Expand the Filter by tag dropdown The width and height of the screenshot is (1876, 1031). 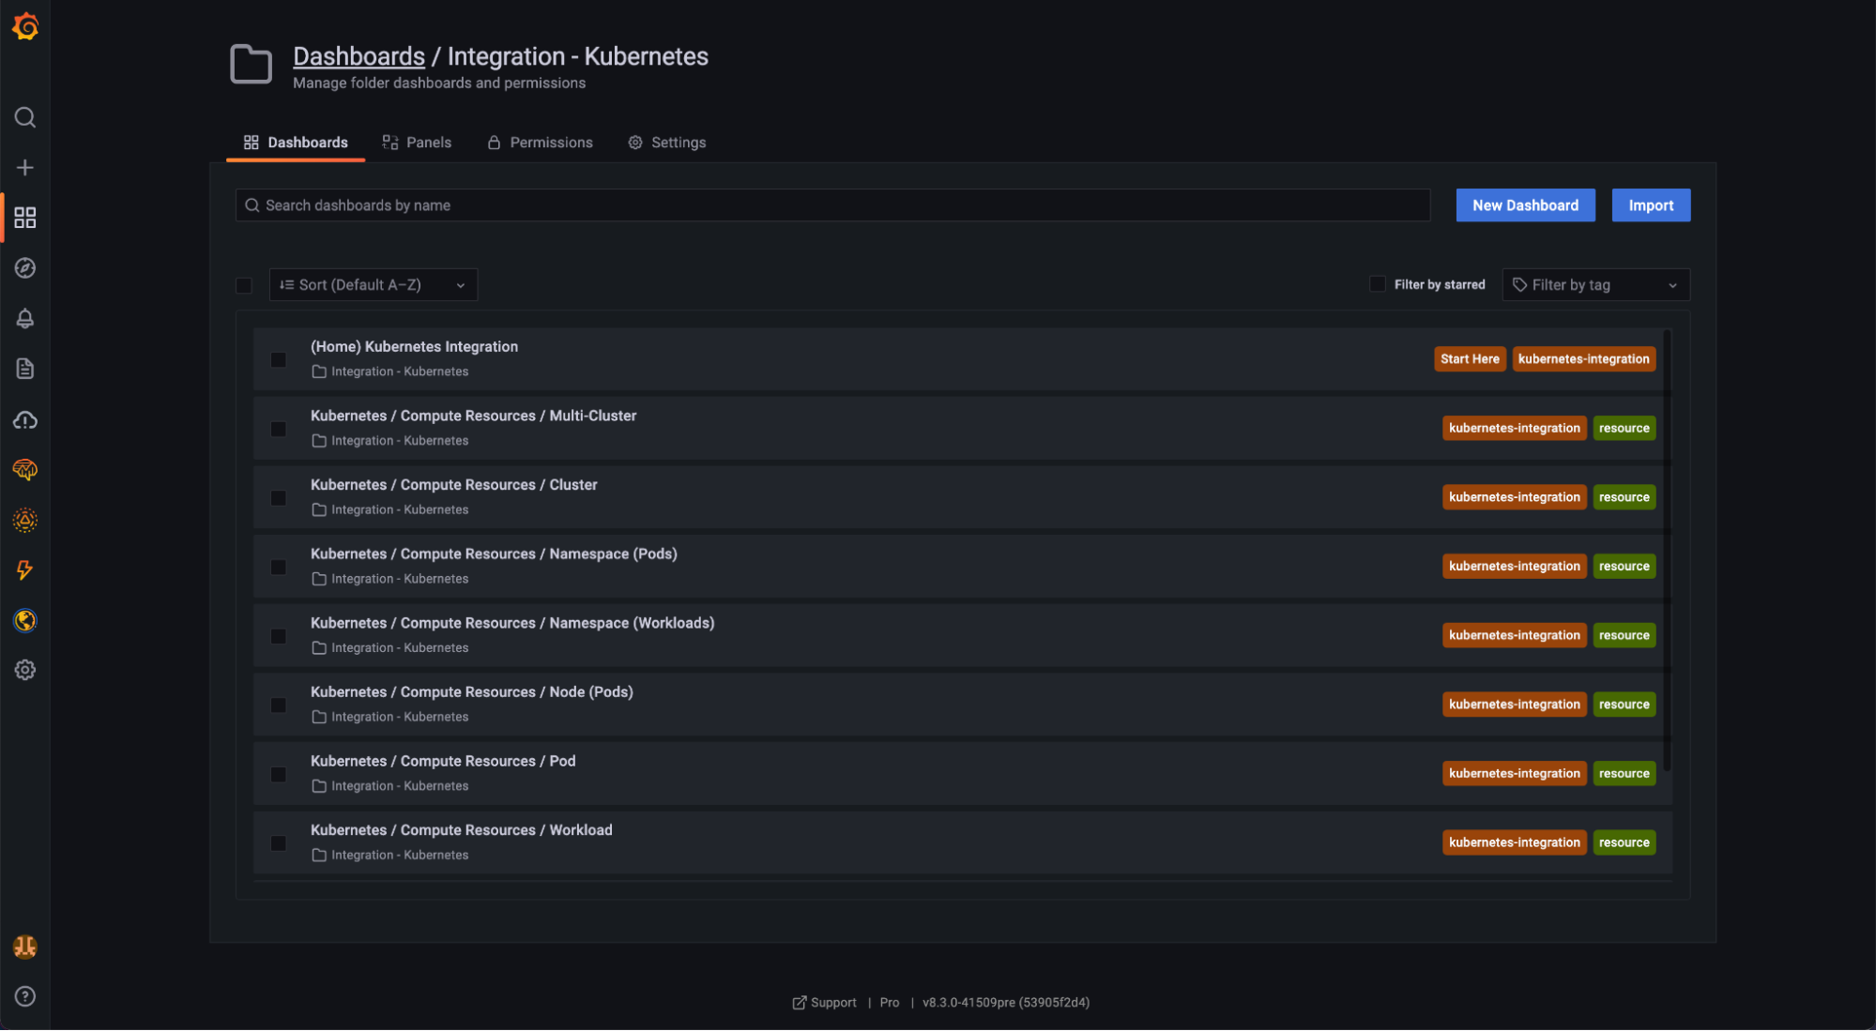click(x=1594, y=285)
